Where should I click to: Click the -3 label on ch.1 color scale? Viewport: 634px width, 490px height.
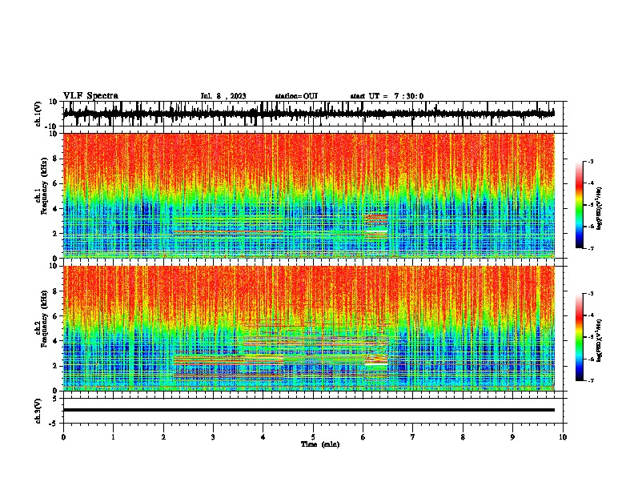tap(590, 161)
